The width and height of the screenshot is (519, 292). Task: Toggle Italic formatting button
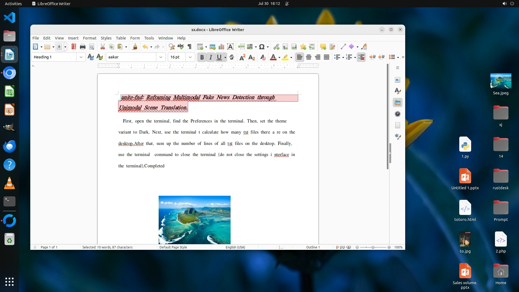click(211, 57)
